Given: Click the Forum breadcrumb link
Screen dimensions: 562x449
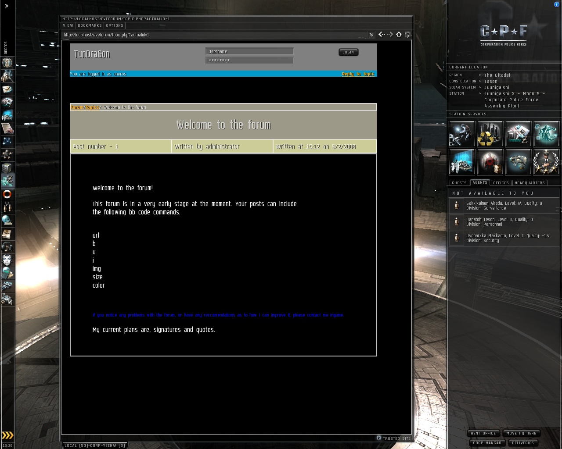Looking at the screenshot, I should point(77,107).
